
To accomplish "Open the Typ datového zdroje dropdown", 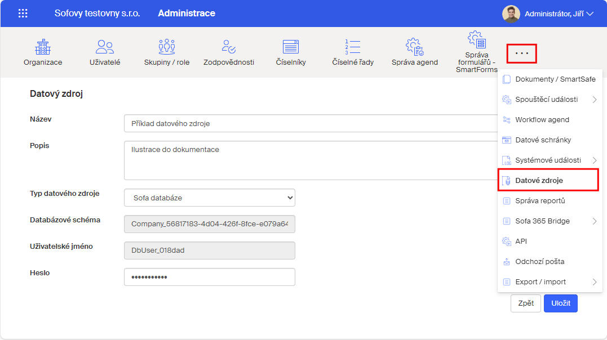I will pos(209,198).
